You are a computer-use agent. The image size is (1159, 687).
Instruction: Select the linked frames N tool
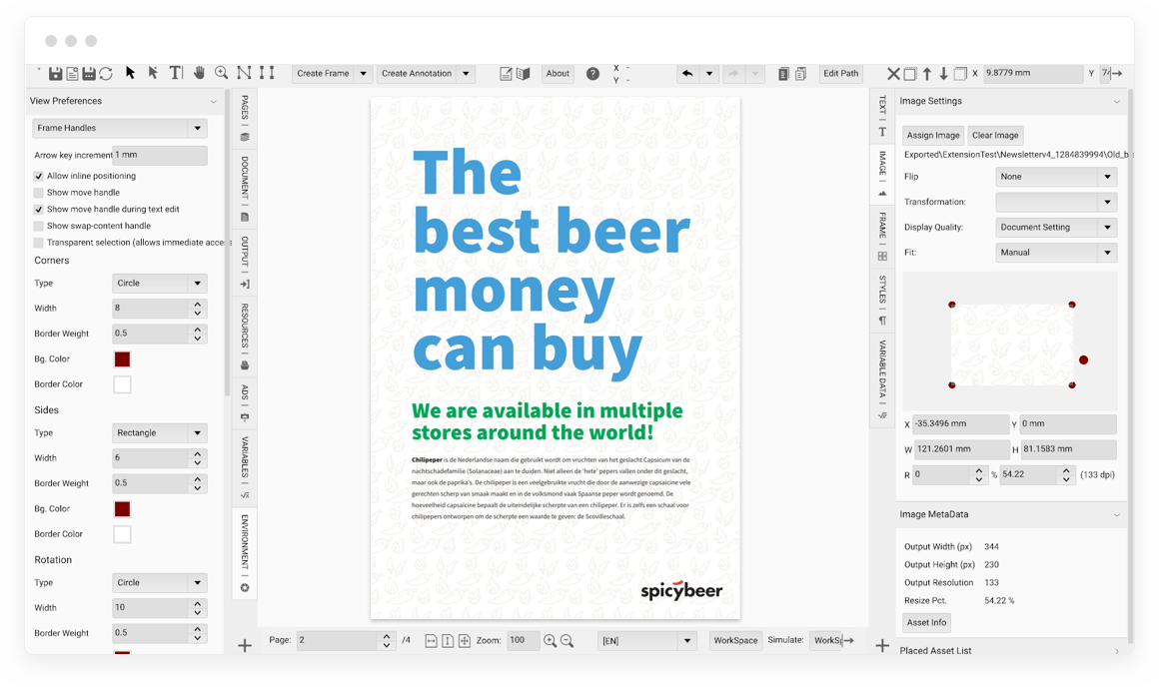[244, 72]
